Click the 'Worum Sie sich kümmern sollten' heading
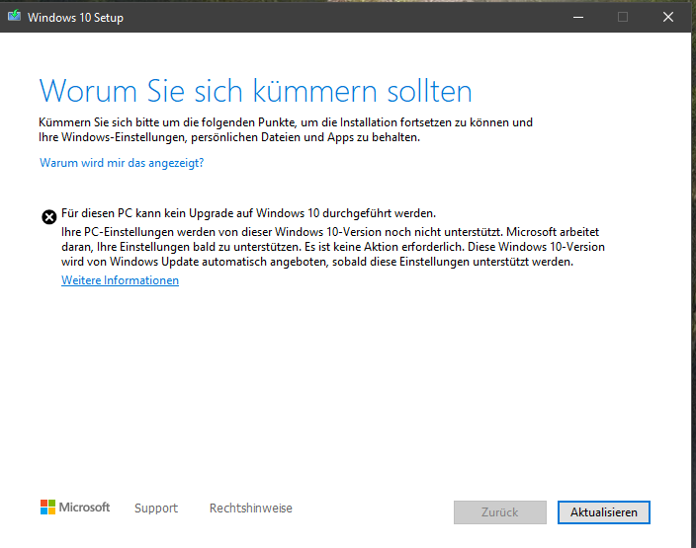696x548 pixels. pos(255,91)
